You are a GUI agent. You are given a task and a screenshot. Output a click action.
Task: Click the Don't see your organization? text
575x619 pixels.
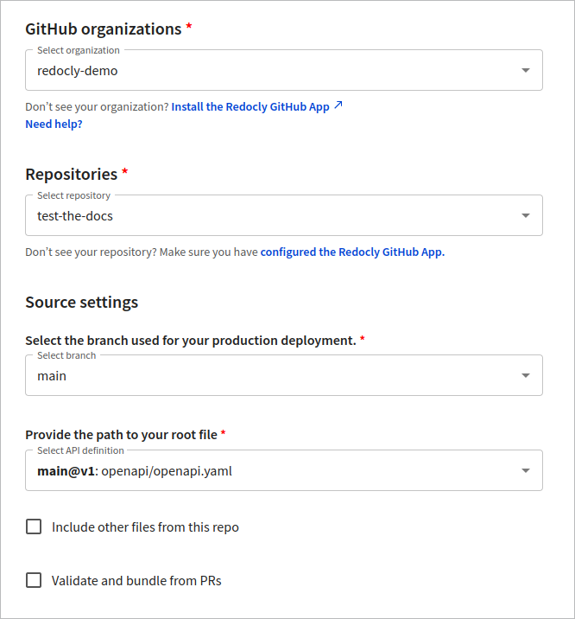pyautogui.click(x=97, y=107)
